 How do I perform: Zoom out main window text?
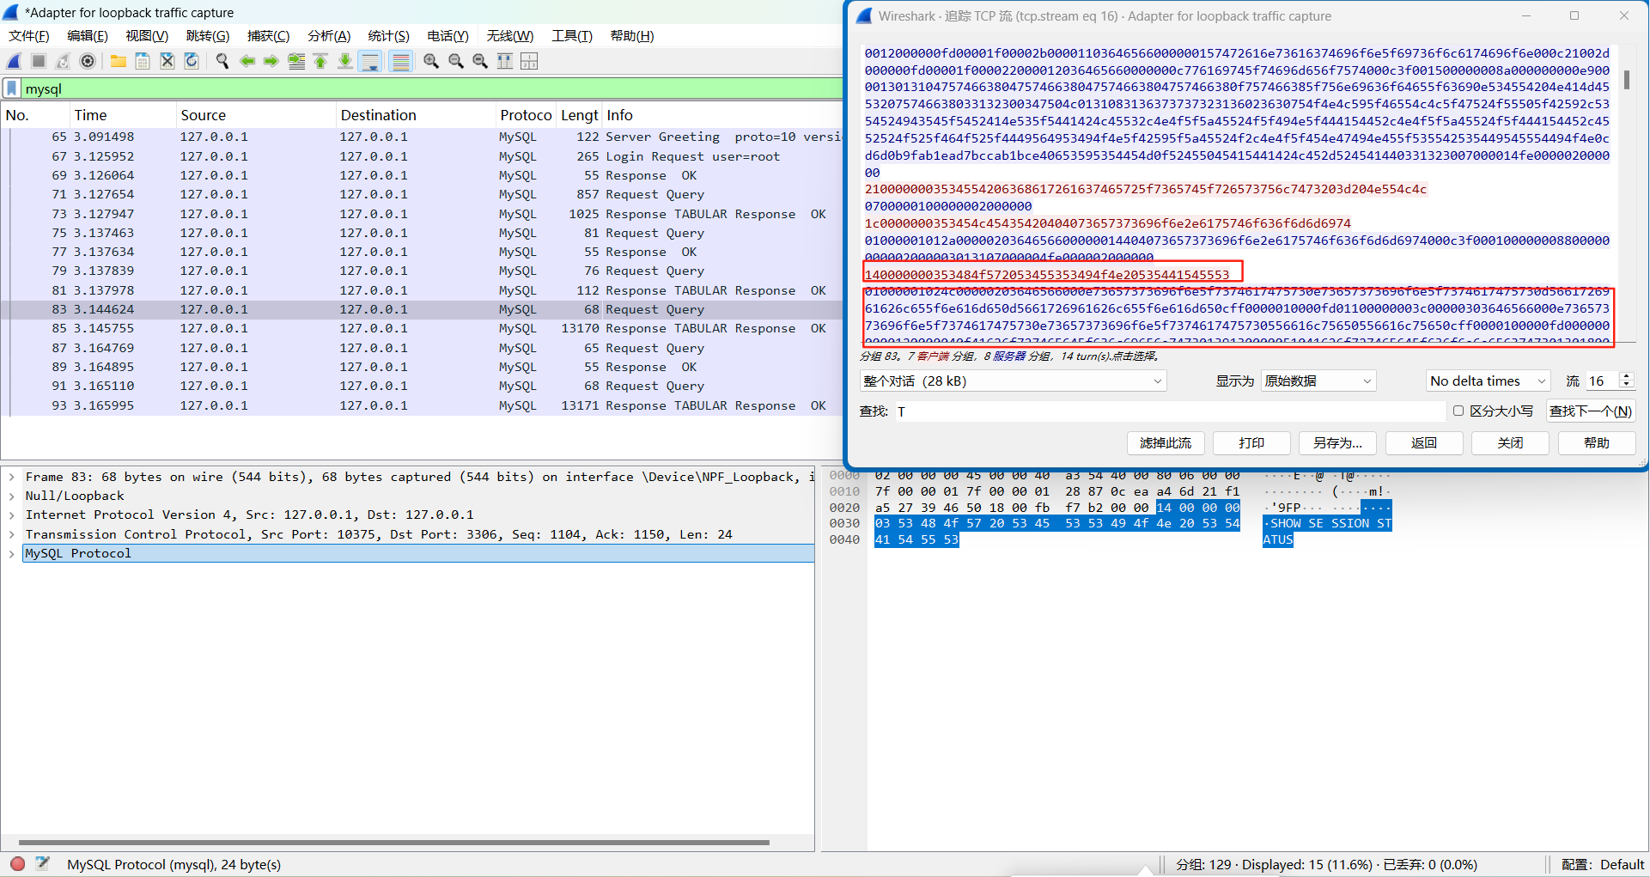456,61
